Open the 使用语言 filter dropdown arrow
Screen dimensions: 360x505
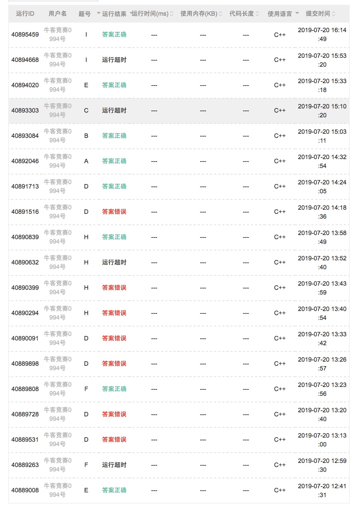tap(297, 13)
